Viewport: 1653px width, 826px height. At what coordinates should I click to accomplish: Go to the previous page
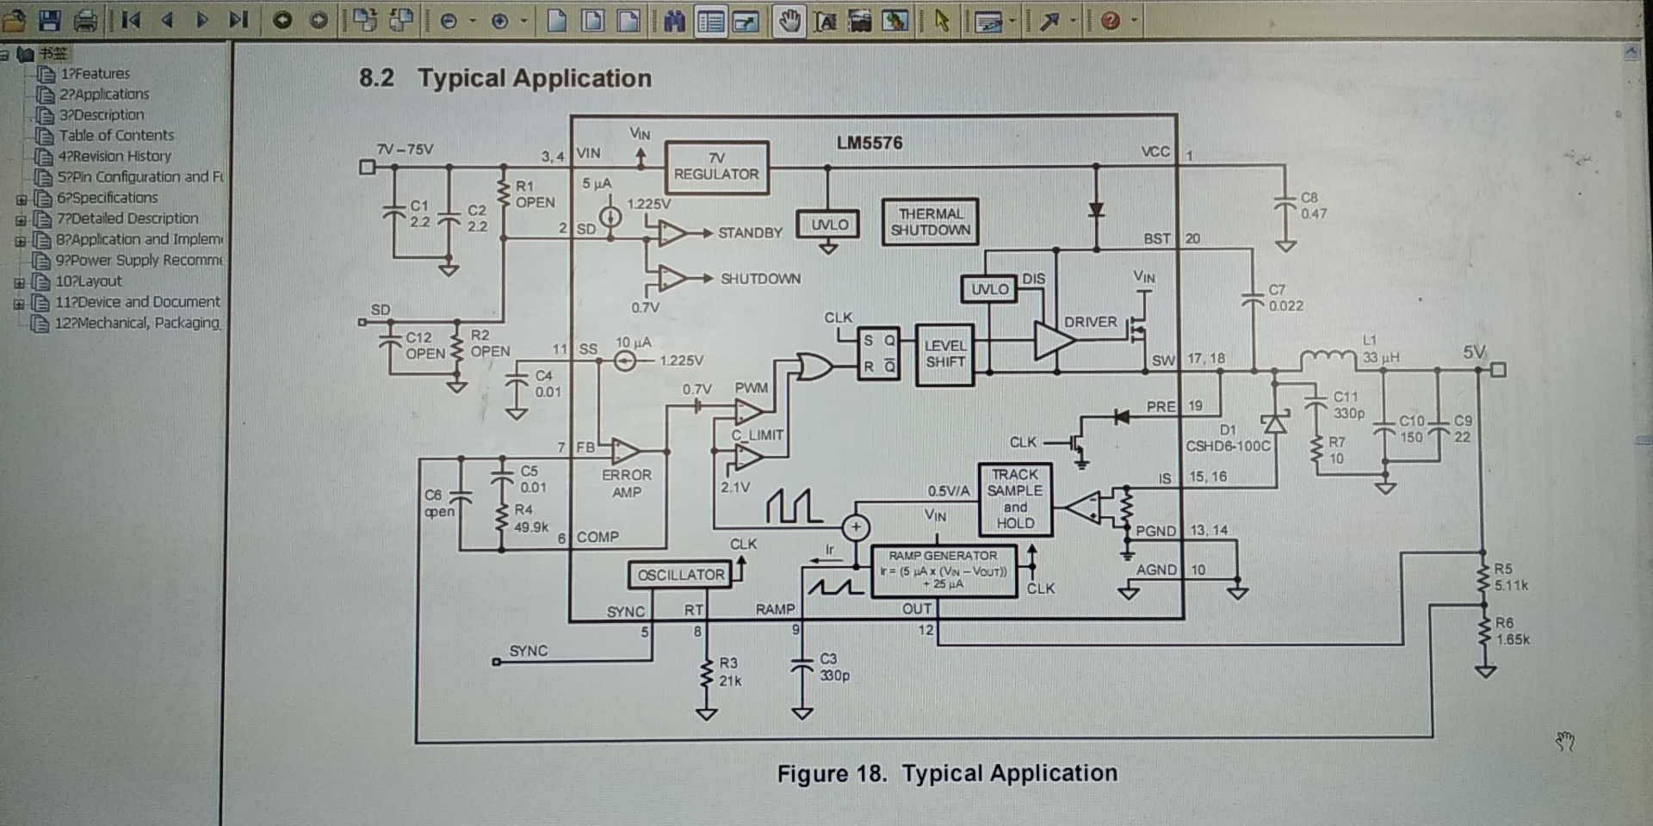tap(167, 19)
